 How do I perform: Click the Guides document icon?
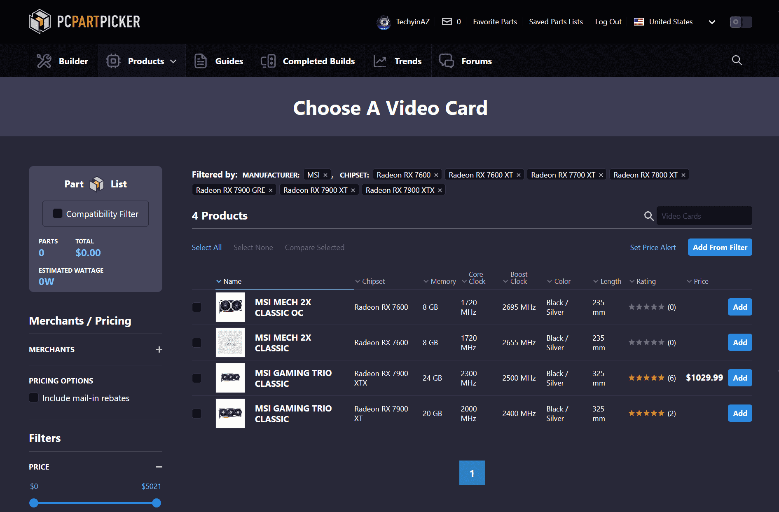200,61
